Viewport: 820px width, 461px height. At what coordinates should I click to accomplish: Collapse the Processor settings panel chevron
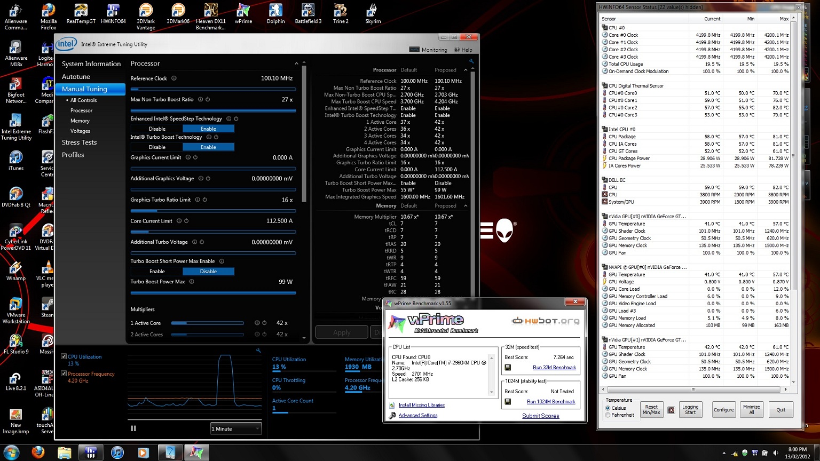click(x=296, y=63)
